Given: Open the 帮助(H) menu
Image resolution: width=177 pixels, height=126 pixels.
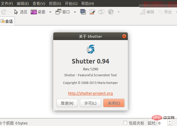Looking at the screenshot, I should pyautogui.click(x=88, y=4).
